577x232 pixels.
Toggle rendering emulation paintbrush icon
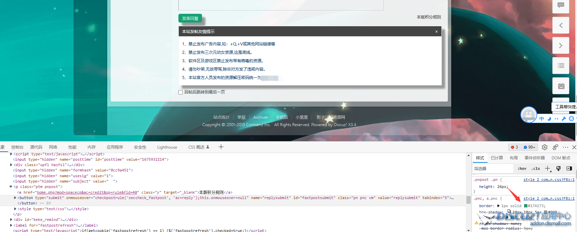pos(558,168)
